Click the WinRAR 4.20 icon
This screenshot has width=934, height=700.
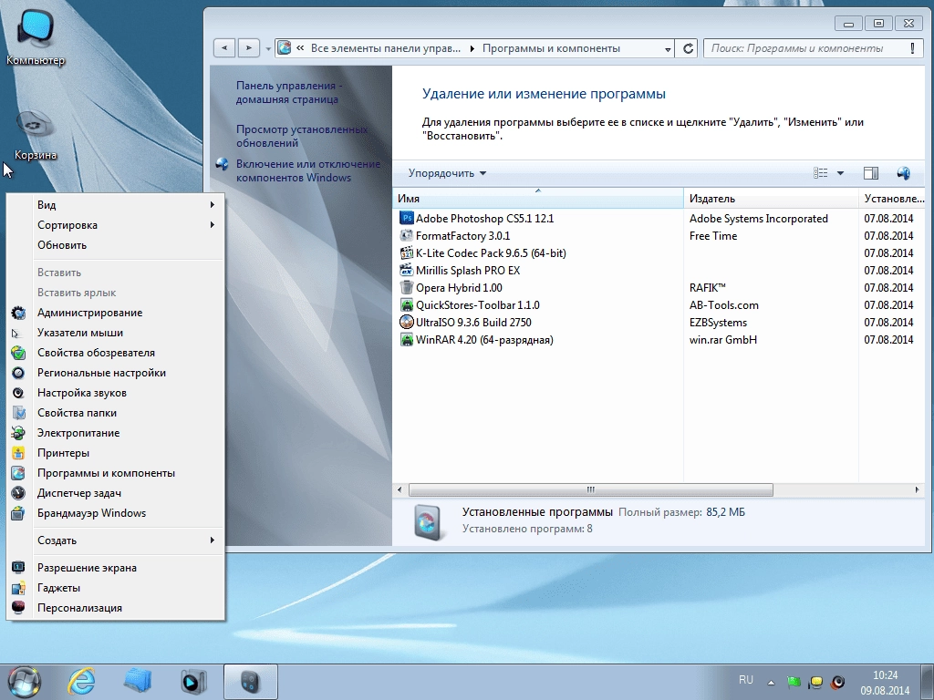pos(406,339)
